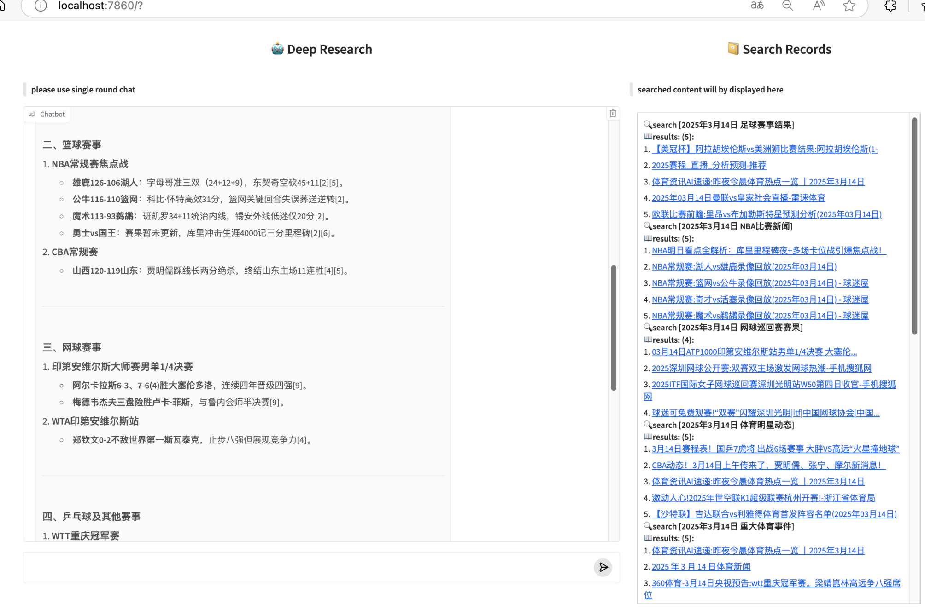Open 欧联比赛前瞻:里昂vs布加勒斯特星 link
925x616 pixels.
(766, 214)
